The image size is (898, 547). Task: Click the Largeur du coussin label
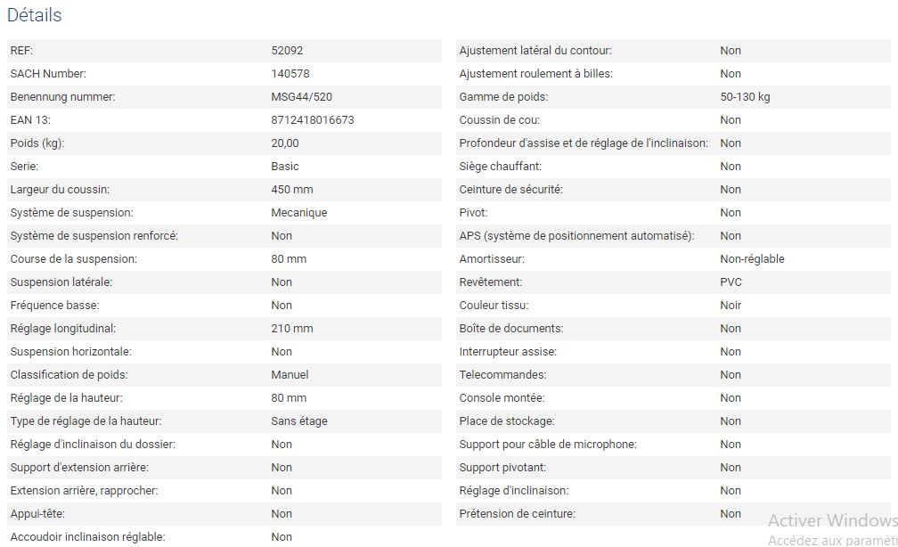[60, 190]
